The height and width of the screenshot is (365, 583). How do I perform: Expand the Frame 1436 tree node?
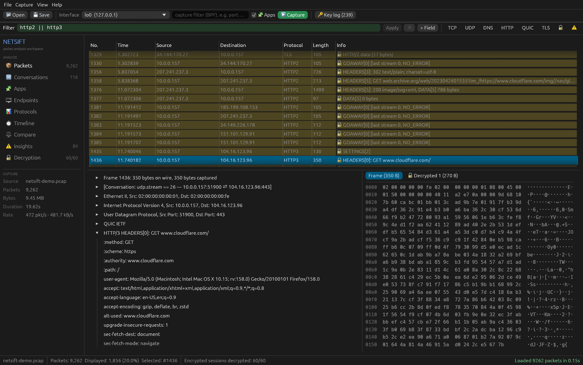click(97, 178)
